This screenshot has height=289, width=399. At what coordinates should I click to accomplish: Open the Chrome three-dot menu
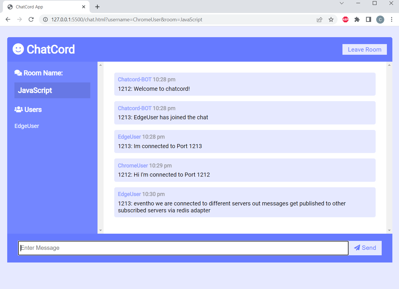coord(391,20)
